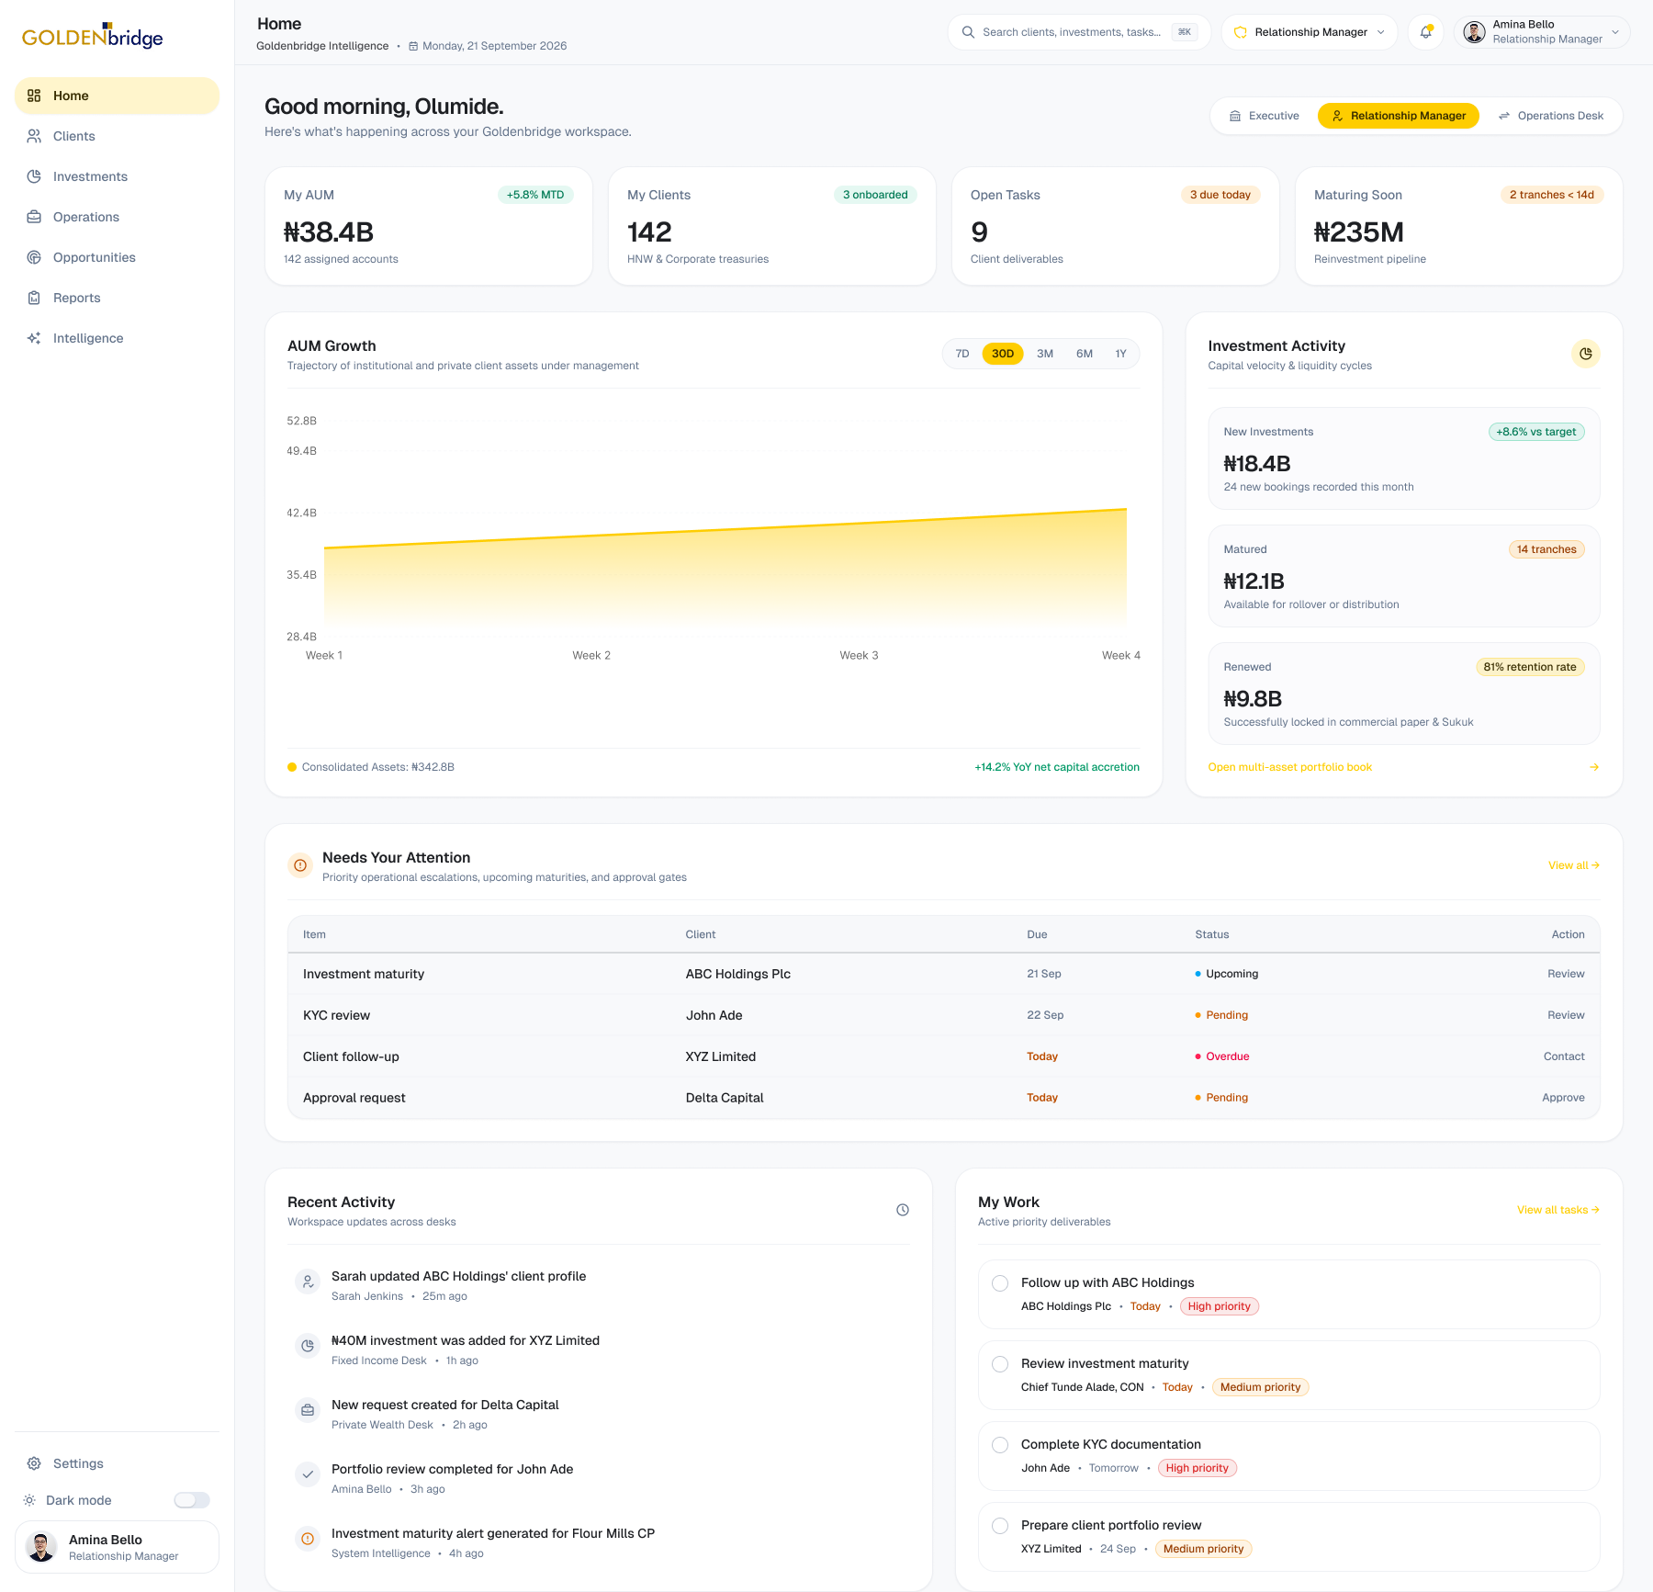This screenshot has height=1592, width=1653.
Task: Select the 3M chart range
Action: [1045, 354]
